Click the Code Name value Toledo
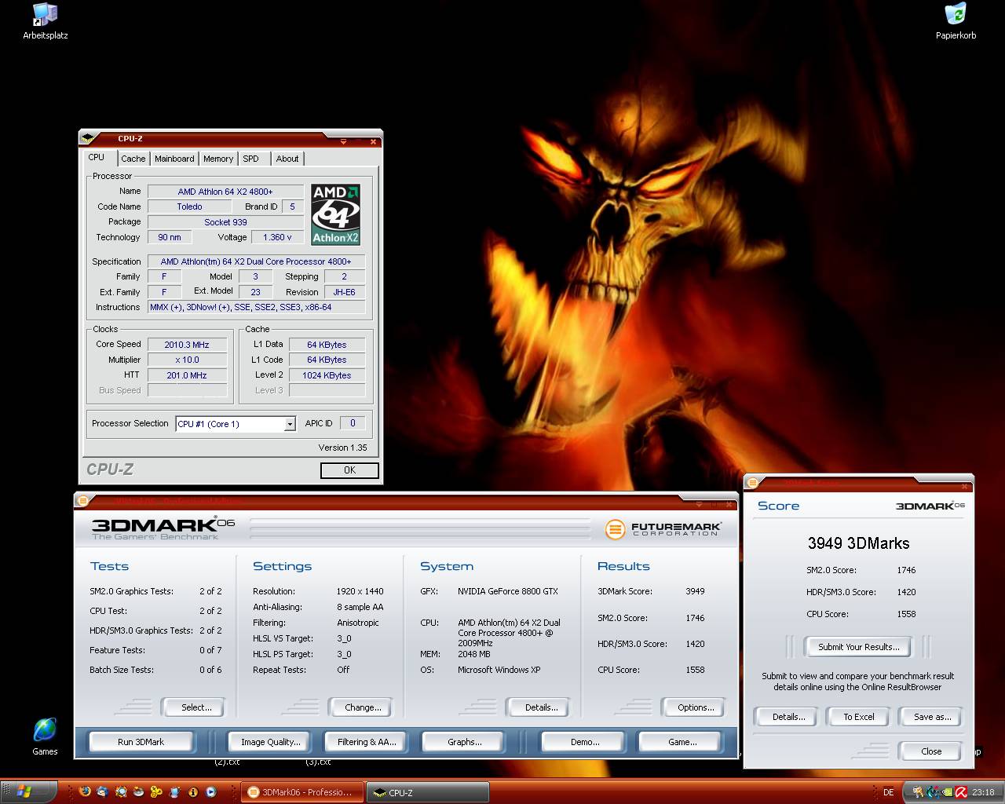The height and width of the screenshot is (804, 1005). click(x=189, y=206)
